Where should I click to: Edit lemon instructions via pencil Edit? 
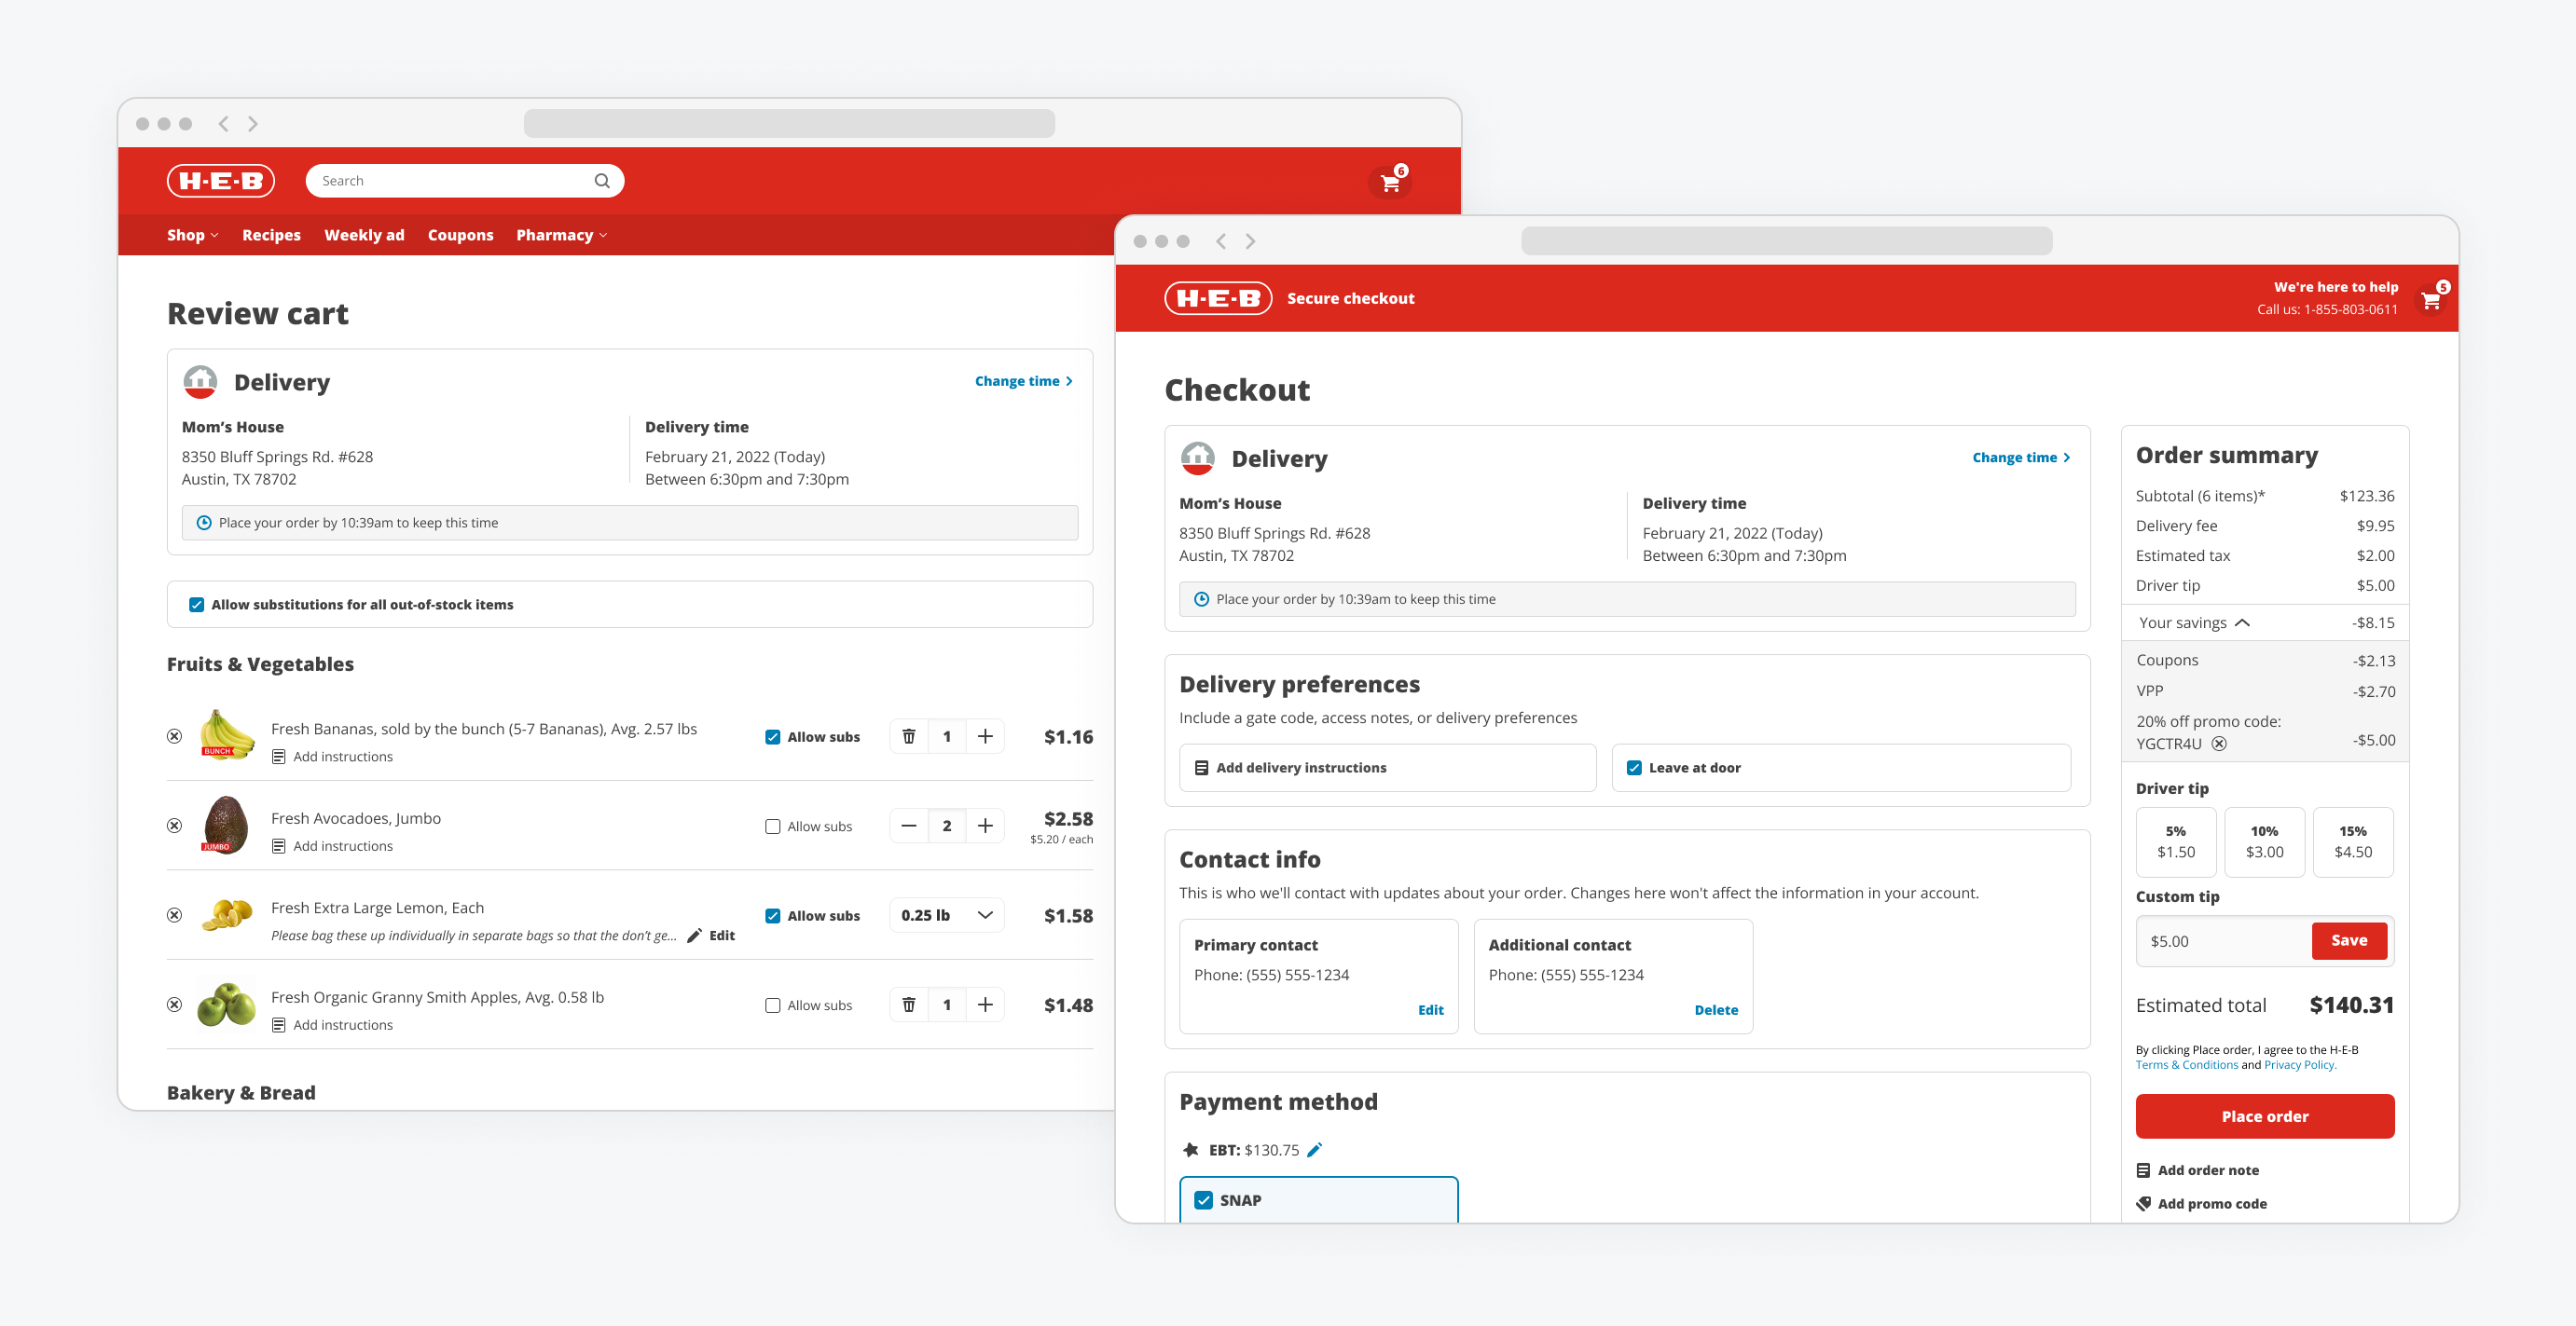[712, 936]
